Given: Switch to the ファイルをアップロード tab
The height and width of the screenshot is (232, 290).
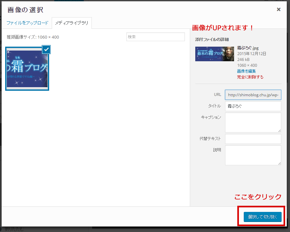Looking at the screenshot, I should click(27, 23).
